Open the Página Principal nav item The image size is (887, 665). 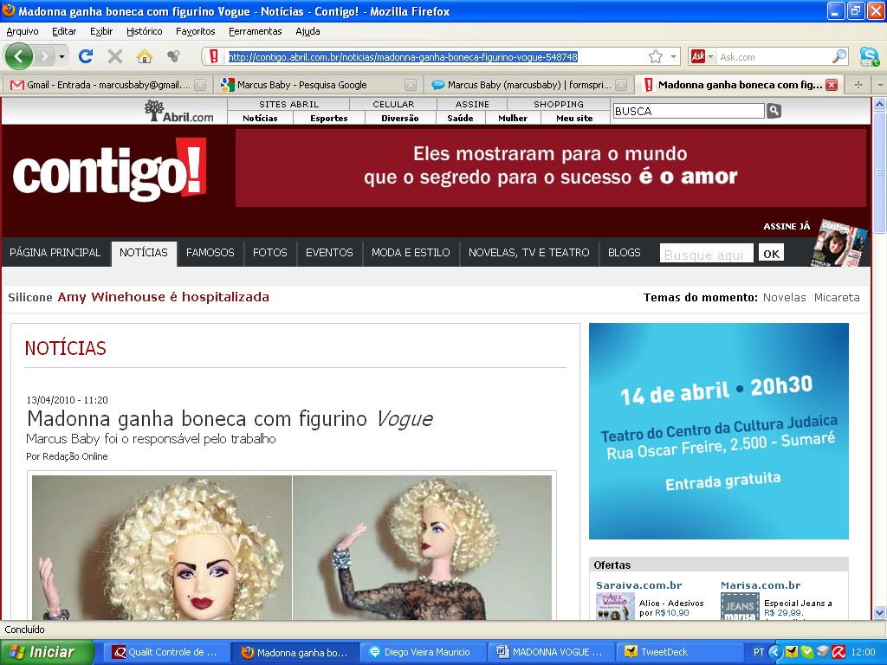tap(55, 252)
